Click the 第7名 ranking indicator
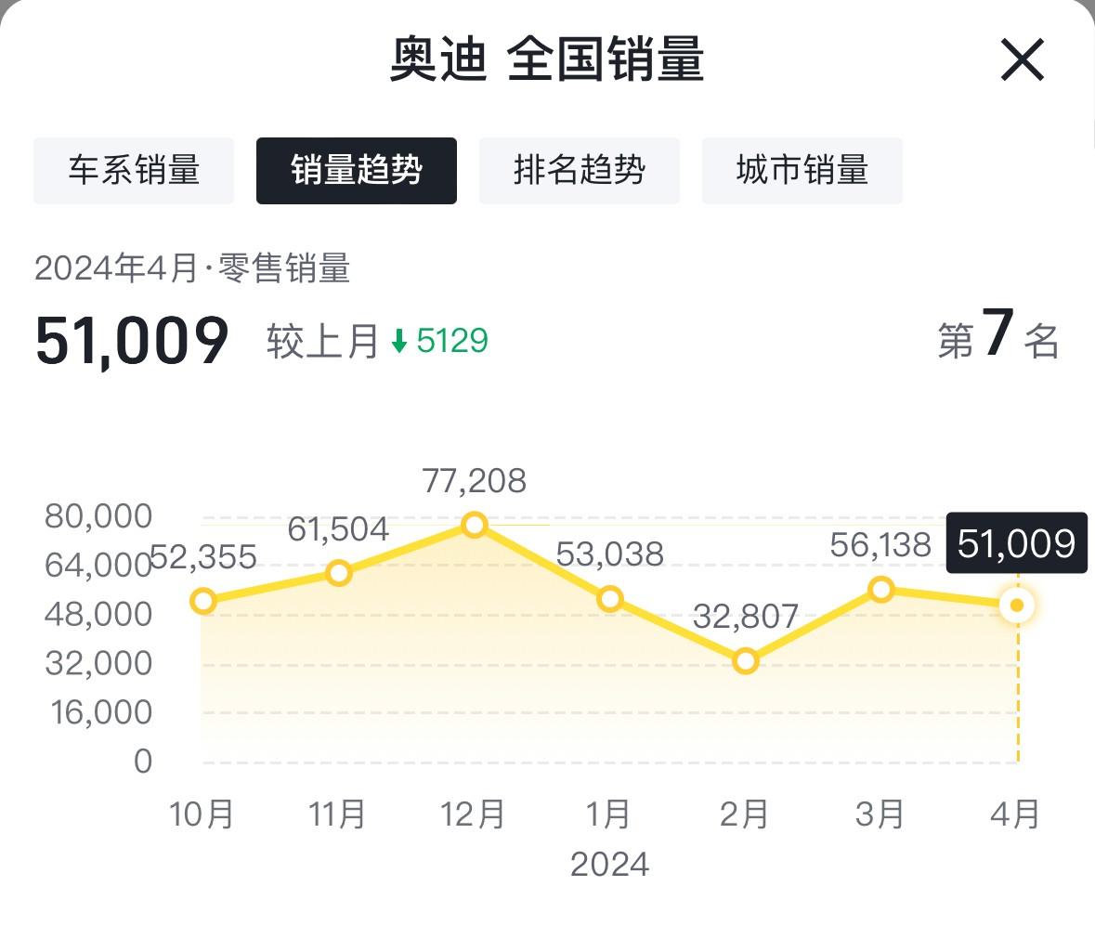Image resolution: width=1095 pixels, height=951 pixels. pyautogui.click(x=998, y=338)
